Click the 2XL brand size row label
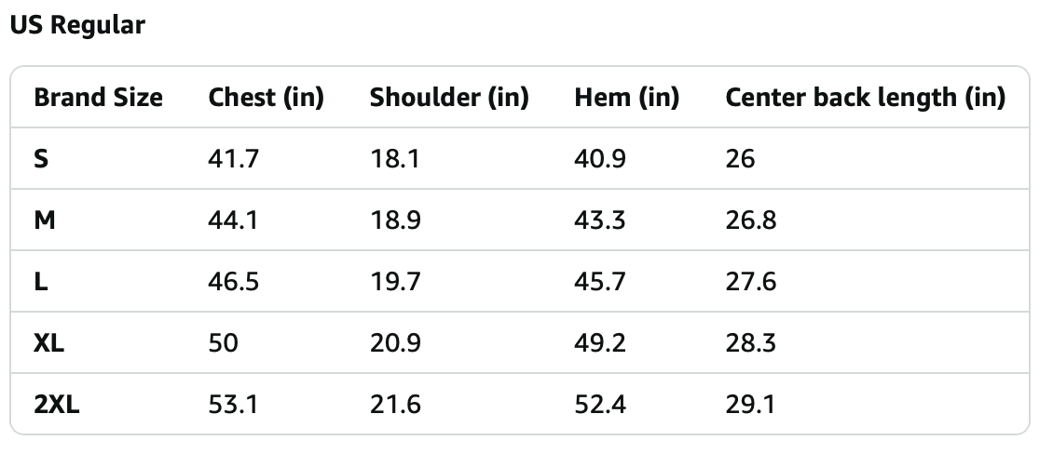Screen dimensions: 1053x454 (56, 405)
